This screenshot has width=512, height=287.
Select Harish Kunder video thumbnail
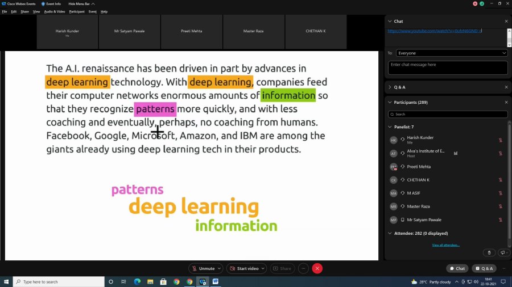(x=67, y=32)
